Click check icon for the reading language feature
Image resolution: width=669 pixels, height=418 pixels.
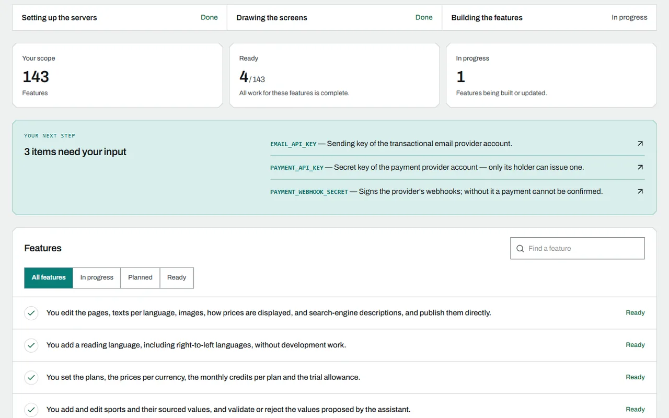[x=31, y=345]
